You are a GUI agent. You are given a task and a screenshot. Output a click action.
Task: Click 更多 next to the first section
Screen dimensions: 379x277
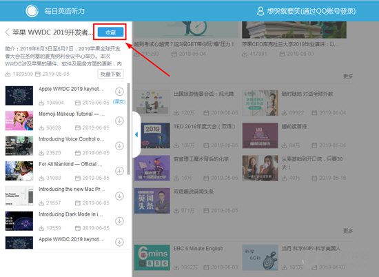tap(348, 76)
